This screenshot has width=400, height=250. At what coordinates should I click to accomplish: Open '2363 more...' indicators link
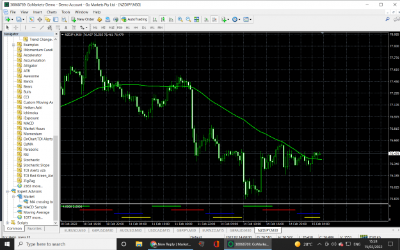pyautogui.click(x=33, y=186)
